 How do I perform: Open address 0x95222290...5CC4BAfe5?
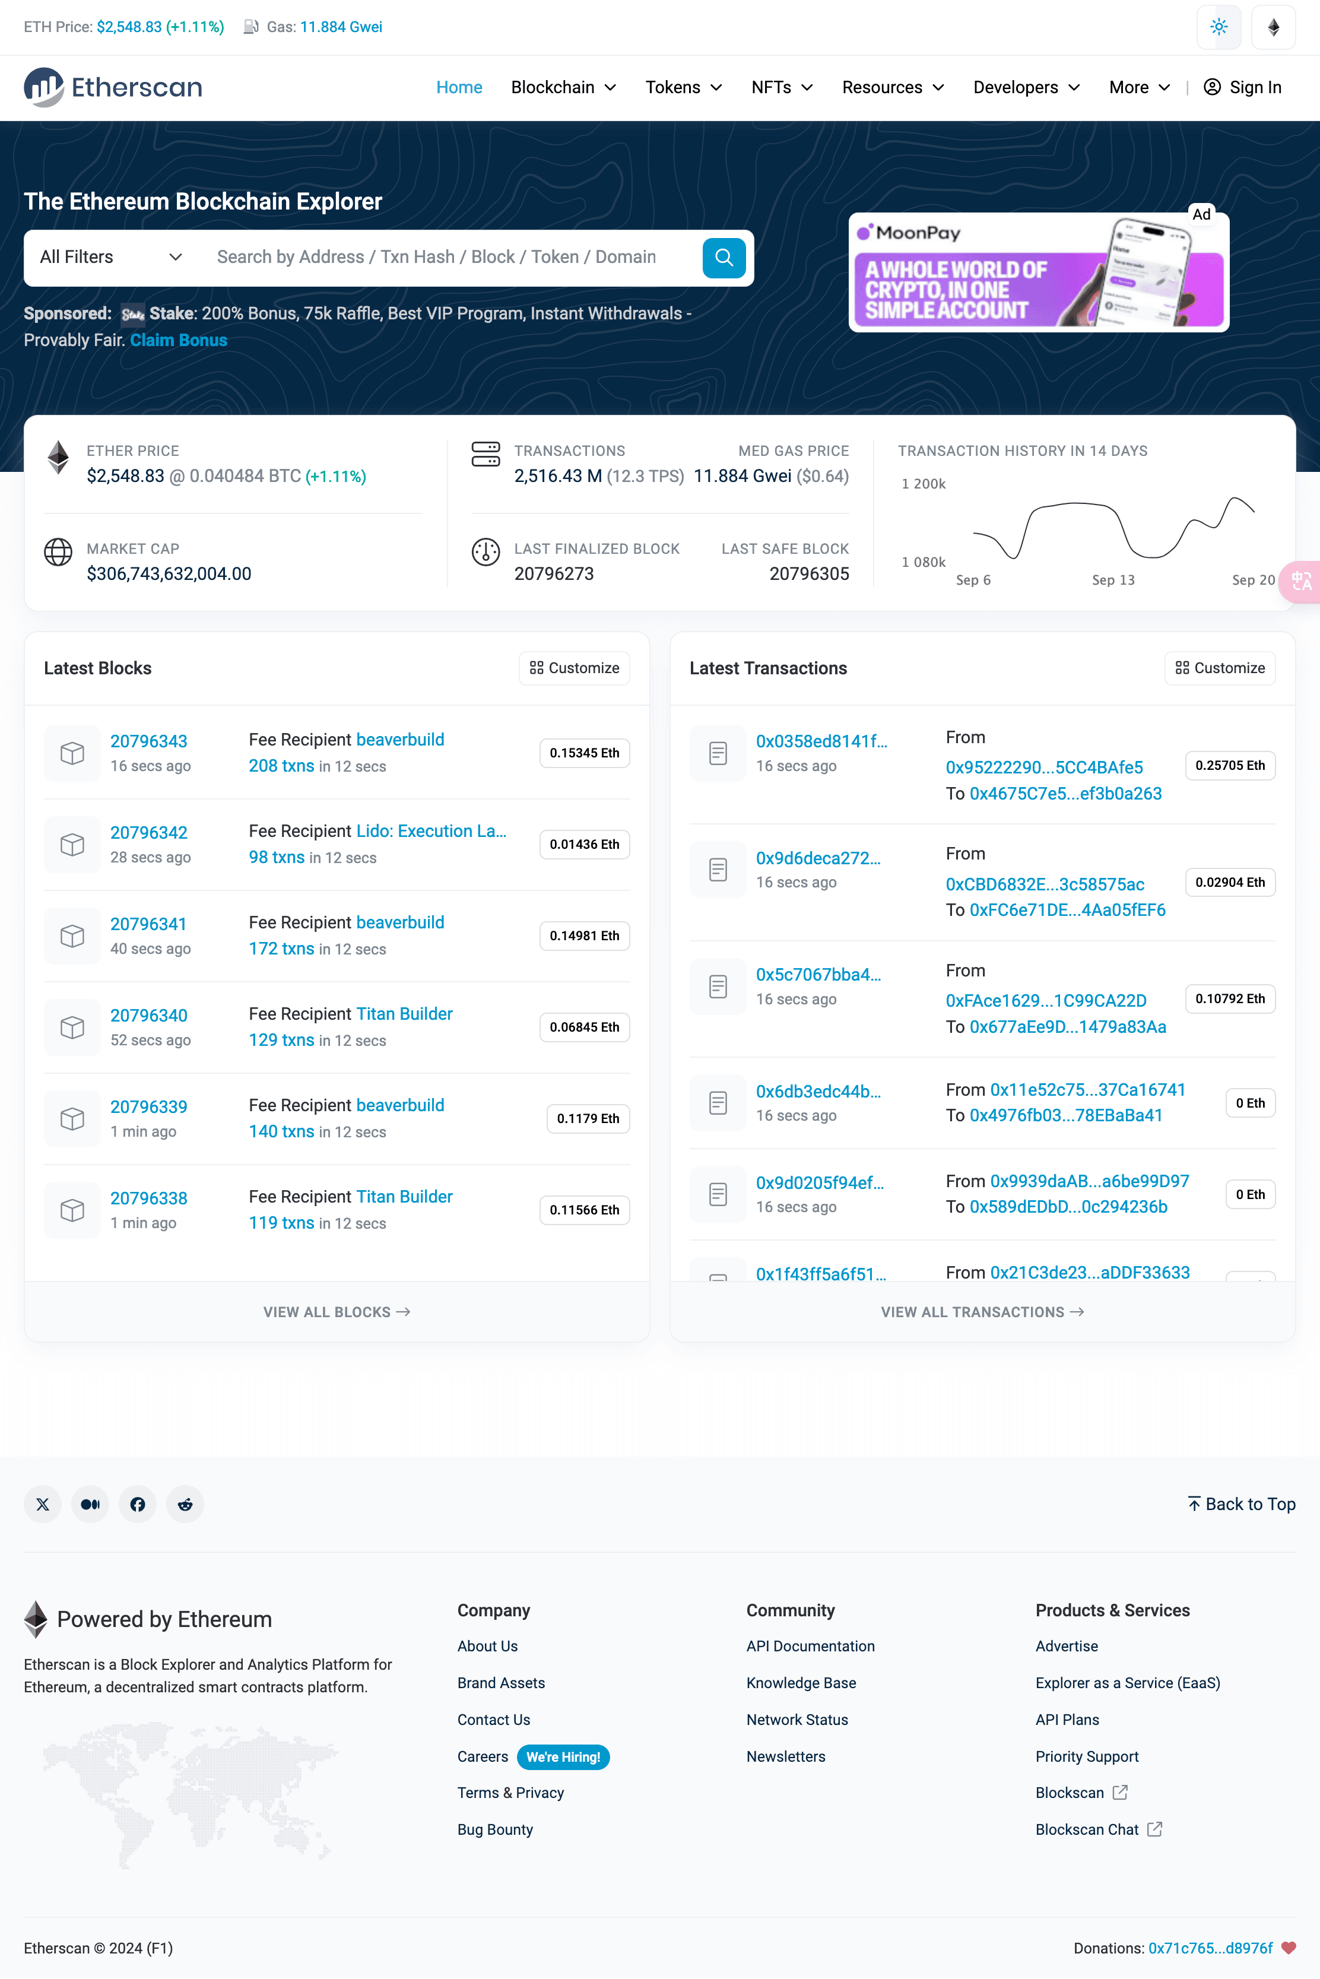pos(1044,767)
